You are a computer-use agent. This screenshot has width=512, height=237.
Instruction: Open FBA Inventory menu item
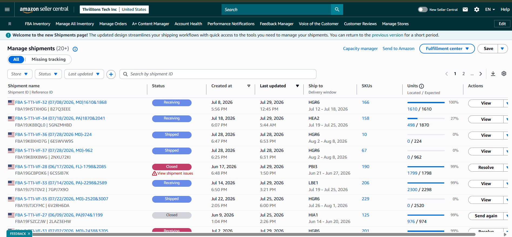point(38,24)
